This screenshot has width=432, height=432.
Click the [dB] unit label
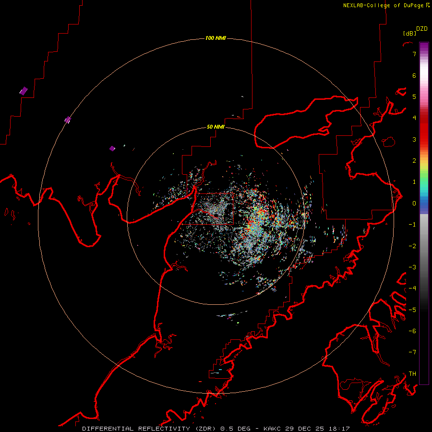[409, 34]
